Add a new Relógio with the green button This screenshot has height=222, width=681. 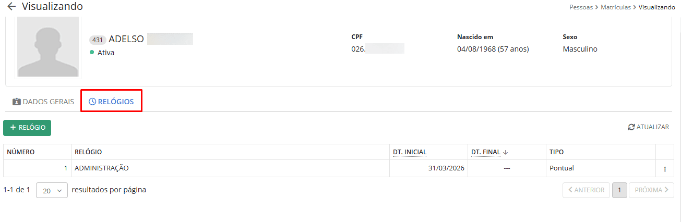coord(27,128)
